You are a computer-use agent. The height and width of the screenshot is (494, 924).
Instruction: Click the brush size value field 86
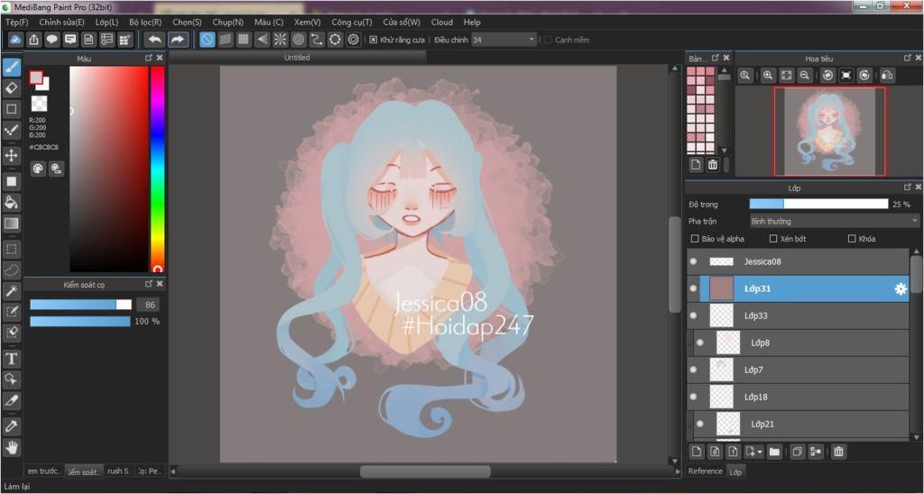click(x=148, y=305)
